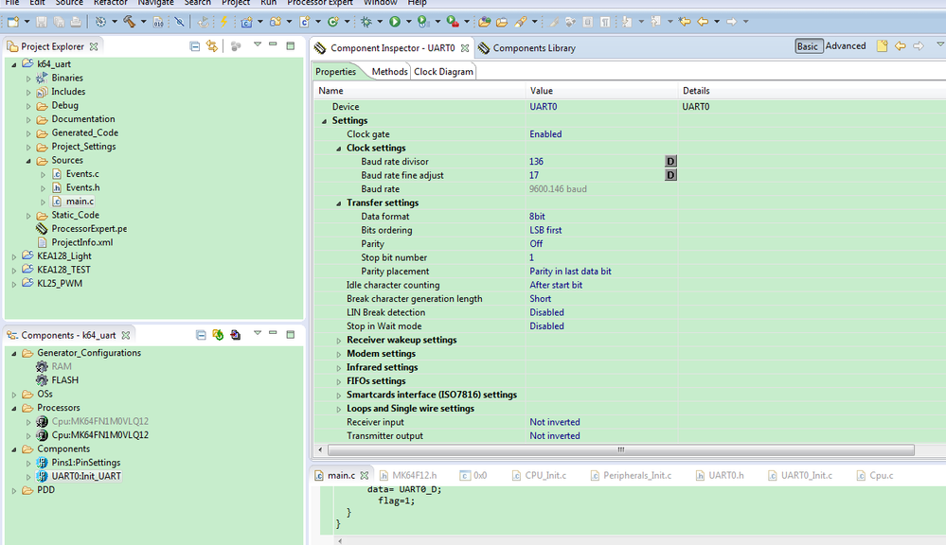Open the CPU_Init.c editor tab
Screen dimensions: 946x545
coord(539,475)
